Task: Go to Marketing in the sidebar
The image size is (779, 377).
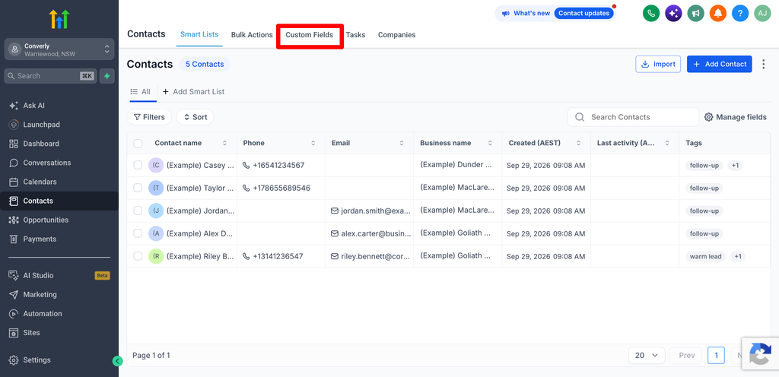Action: pos(33,295)
